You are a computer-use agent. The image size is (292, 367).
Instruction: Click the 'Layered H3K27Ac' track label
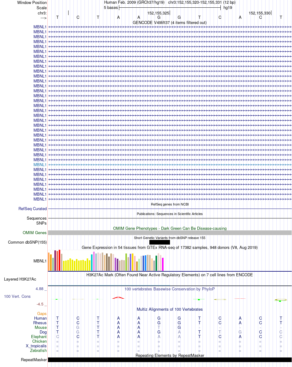pyautogui.click(x=20, y=279)
